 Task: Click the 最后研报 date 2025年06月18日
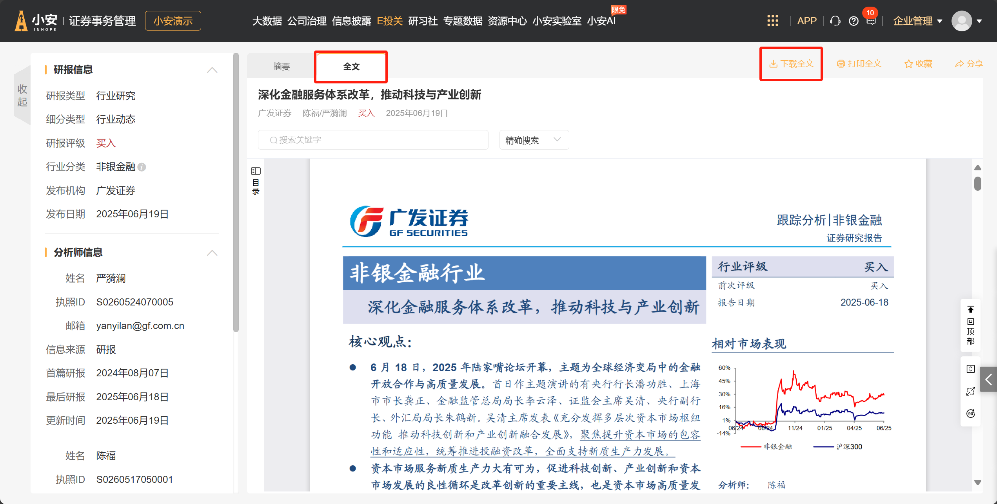click(x=132, y=397)
